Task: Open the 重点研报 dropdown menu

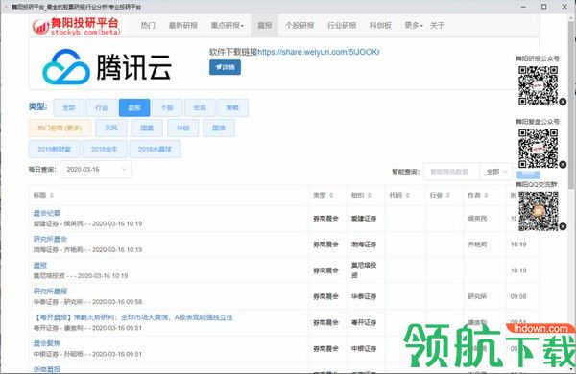Action: [227, 25]
